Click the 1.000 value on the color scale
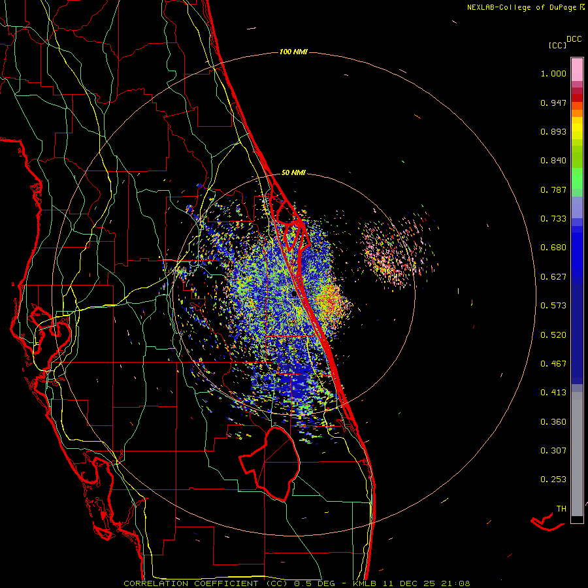Viewport: 588px width, 588px height. (553, 74)
